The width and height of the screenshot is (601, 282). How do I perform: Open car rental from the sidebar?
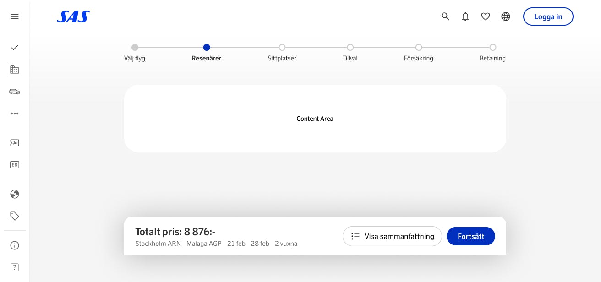coord(15,92)
